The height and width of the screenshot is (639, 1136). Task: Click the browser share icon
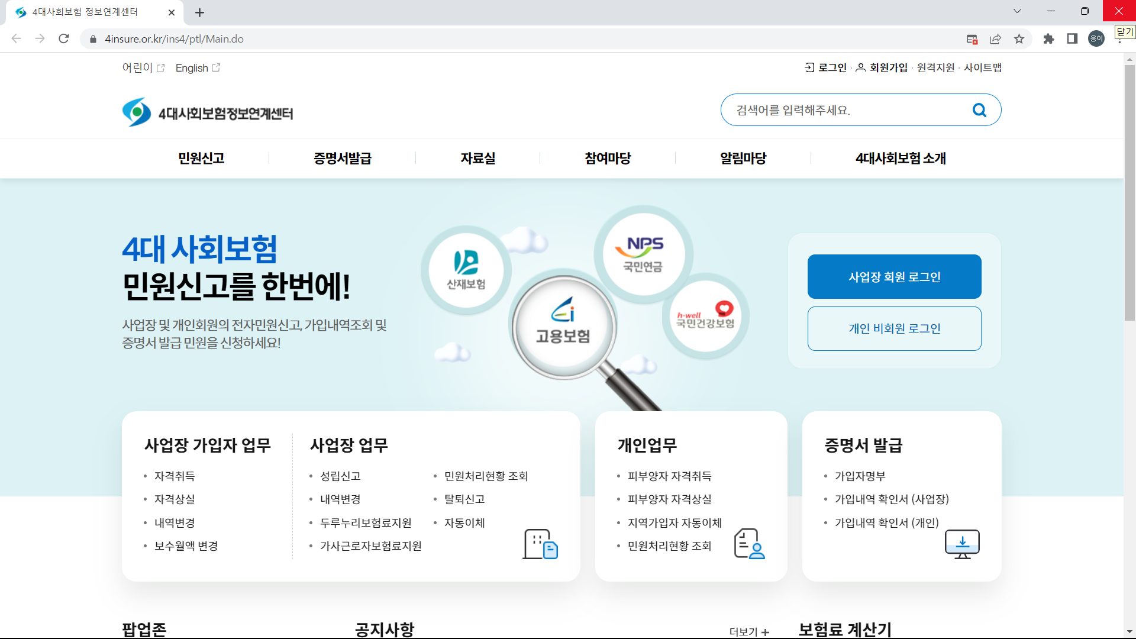(996, 38)
